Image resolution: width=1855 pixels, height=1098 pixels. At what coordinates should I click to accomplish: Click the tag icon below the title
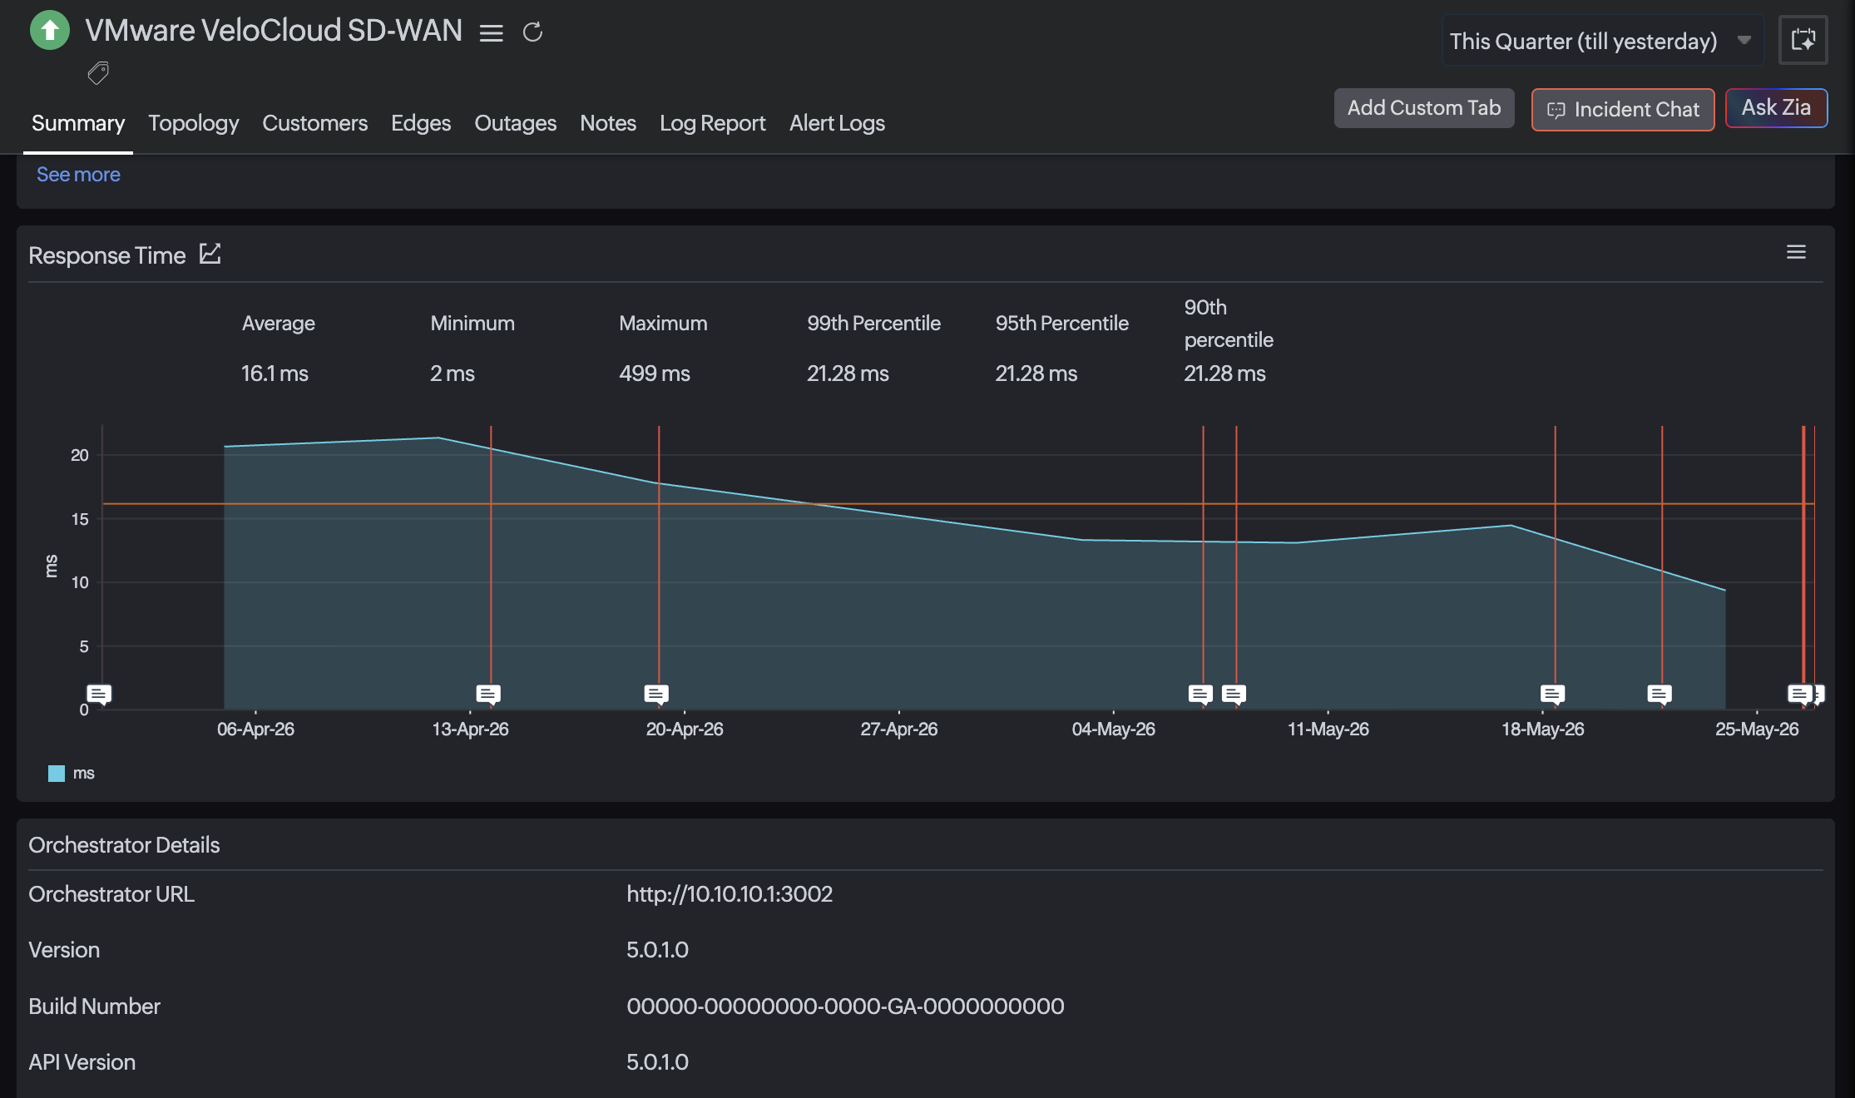pyautogui.click(x=98, y=74)
